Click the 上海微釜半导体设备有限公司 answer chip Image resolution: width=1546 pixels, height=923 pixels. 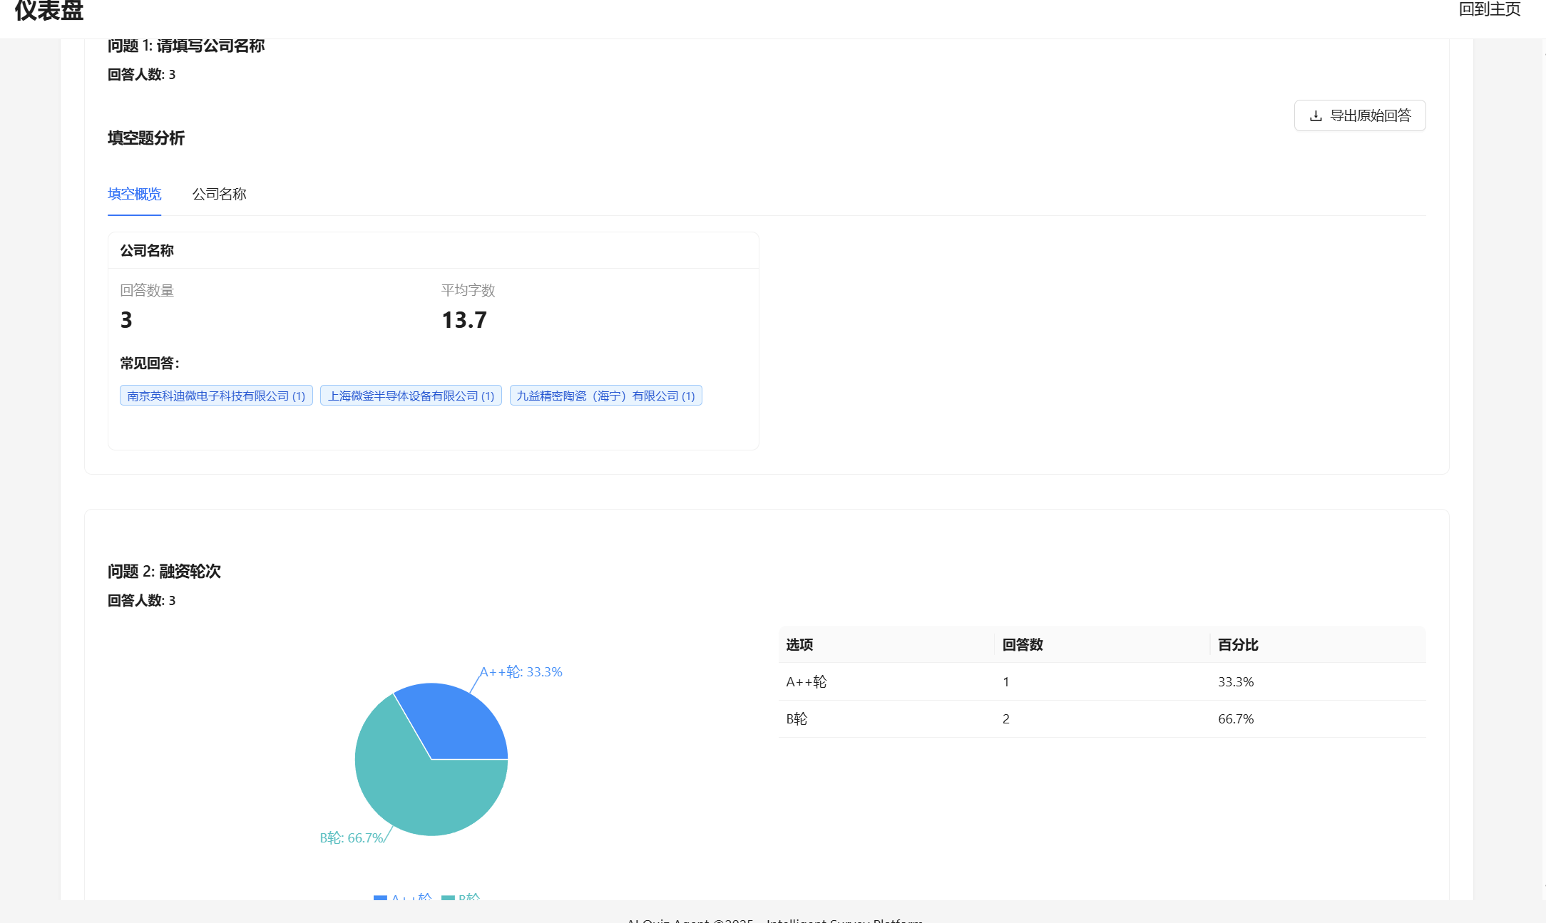click(x=411, y=395)
